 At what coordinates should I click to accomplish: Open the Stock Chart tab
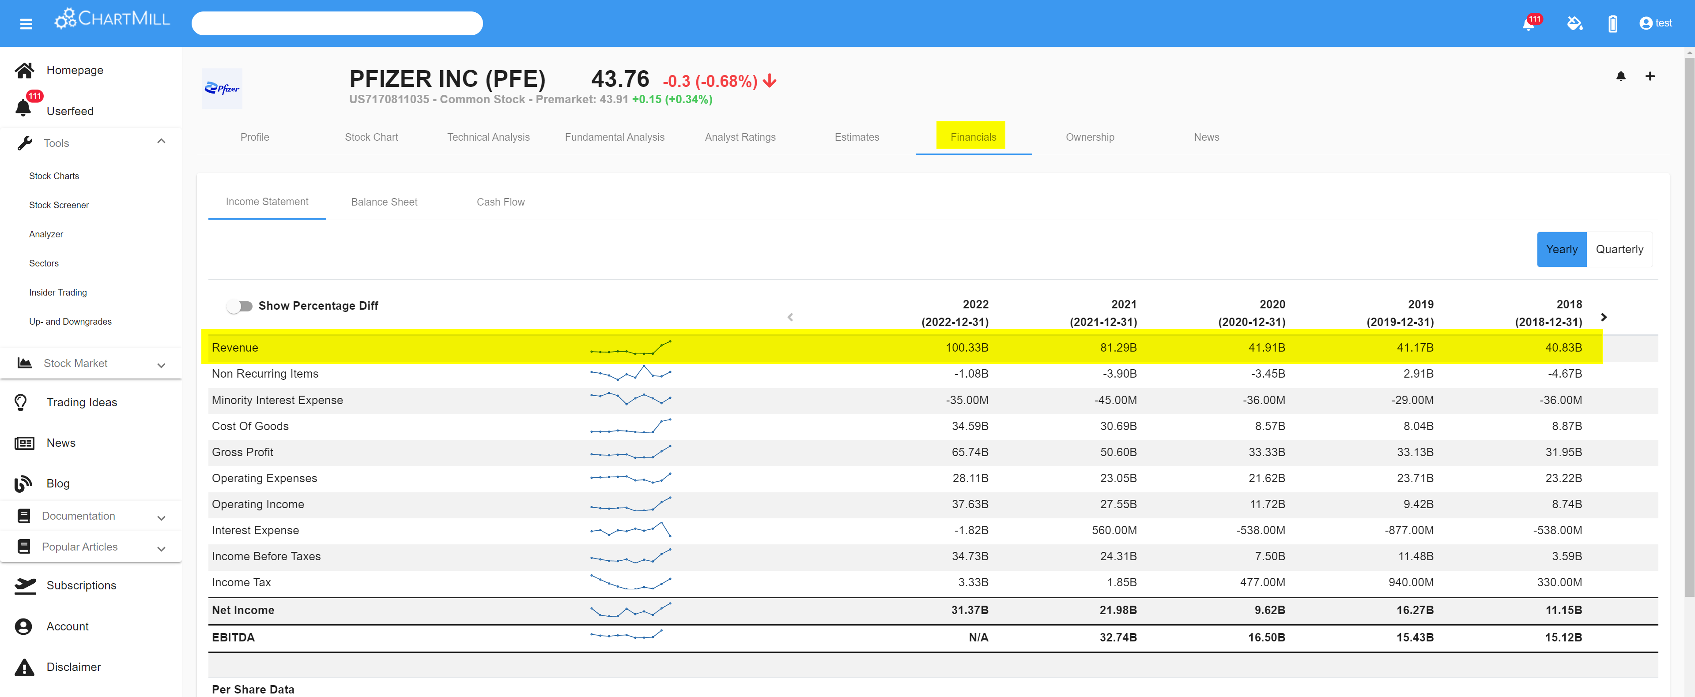[x=371, y=138]
